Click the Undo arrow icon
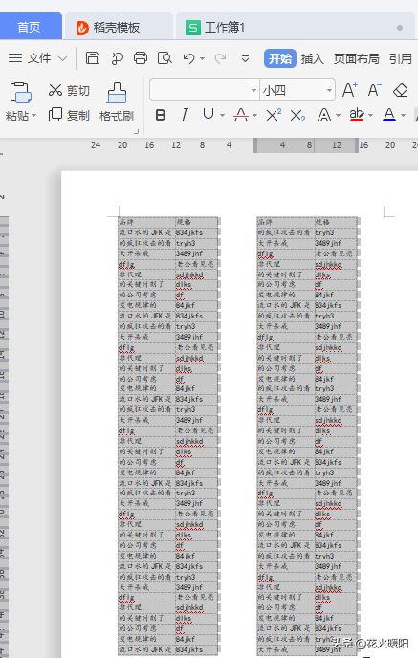 [x=188, y=58]
